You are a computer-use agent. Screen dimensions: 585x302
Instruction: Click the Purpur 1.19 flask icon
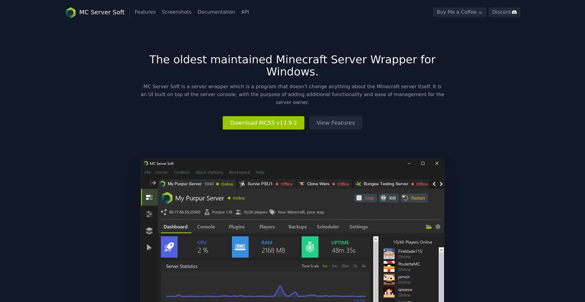pyautogui.click(x=207, y=212)
